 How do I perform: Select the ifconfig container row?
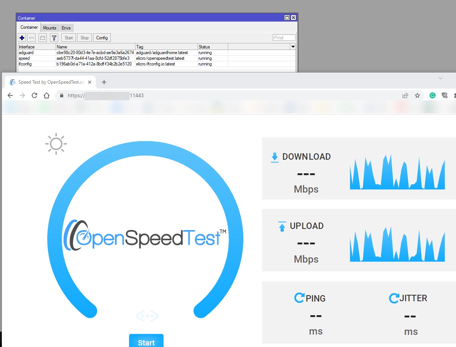click(157, 64)
